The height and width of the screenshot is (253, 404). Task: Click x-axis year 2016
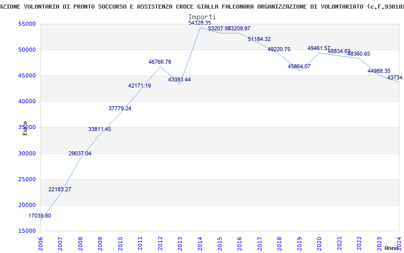tap(240, 243)
